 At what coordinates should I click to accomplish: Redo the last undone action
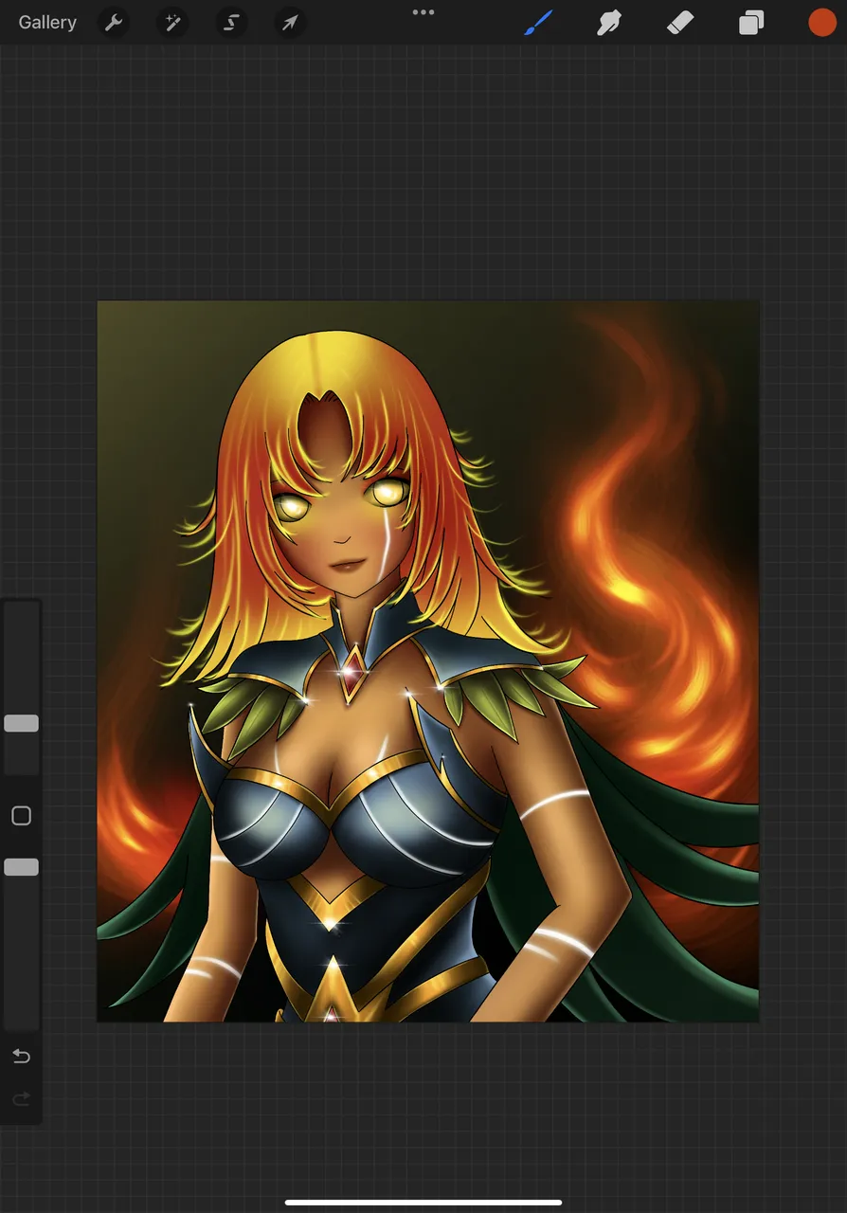21,1099
